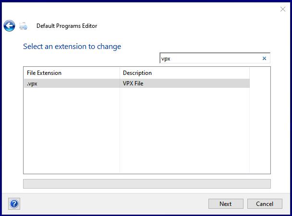The image size is (292, 216).
Task: Open help with the question mark icon
Action: 14,204
